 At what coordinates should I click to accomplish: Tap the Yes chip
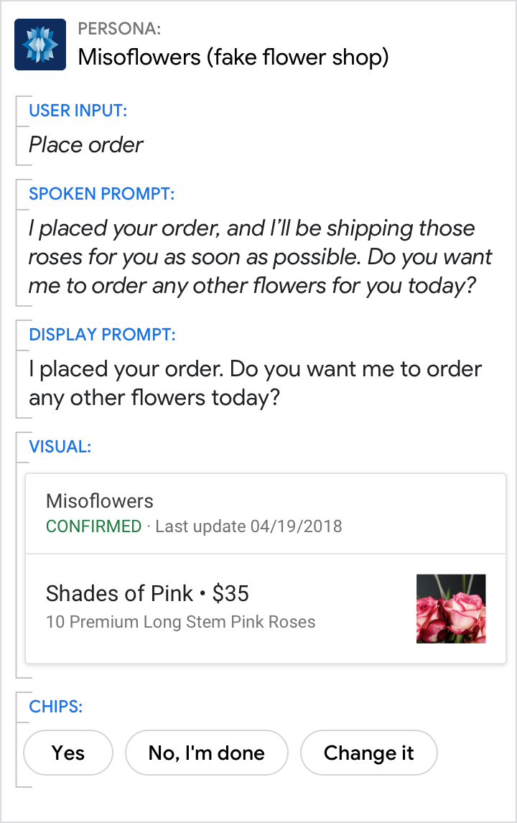click(68, 753)
